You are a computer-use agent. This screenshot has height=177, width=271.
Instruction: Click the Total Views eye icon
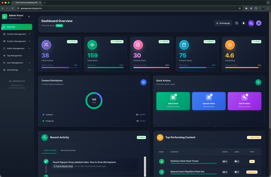tap(92, 45)
